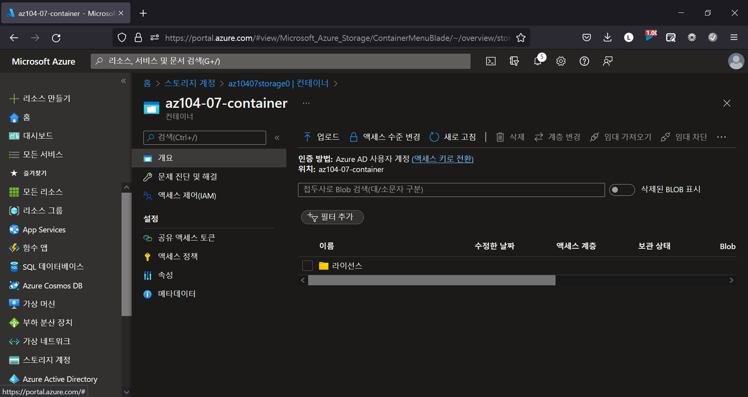
Task: Open Azure Active Directory in sidebar
Action: coord(53,379)
